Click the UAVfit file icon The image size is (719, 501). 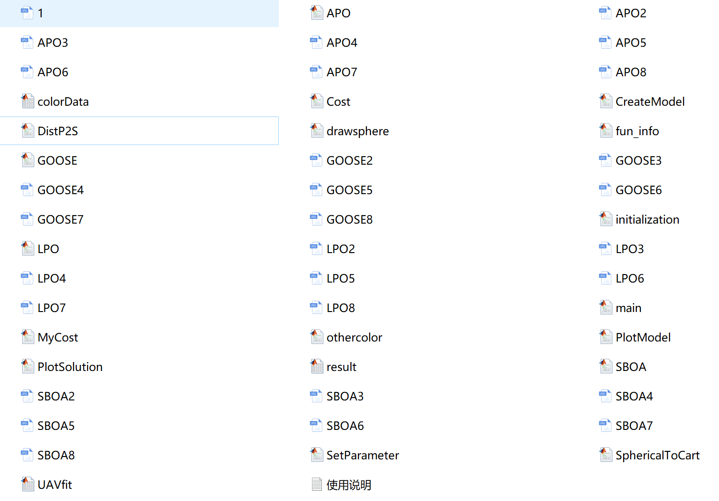[28, 485]
